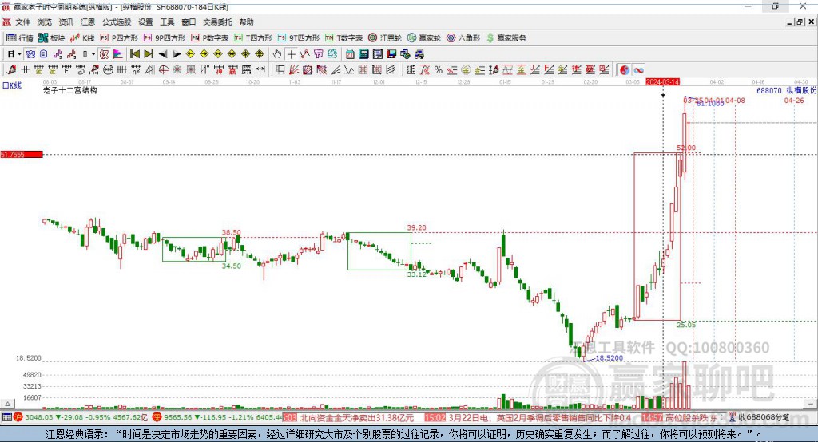Screen dimensions: 818x442
Task: Select the 日K线 label
Action: click(12, 85)
